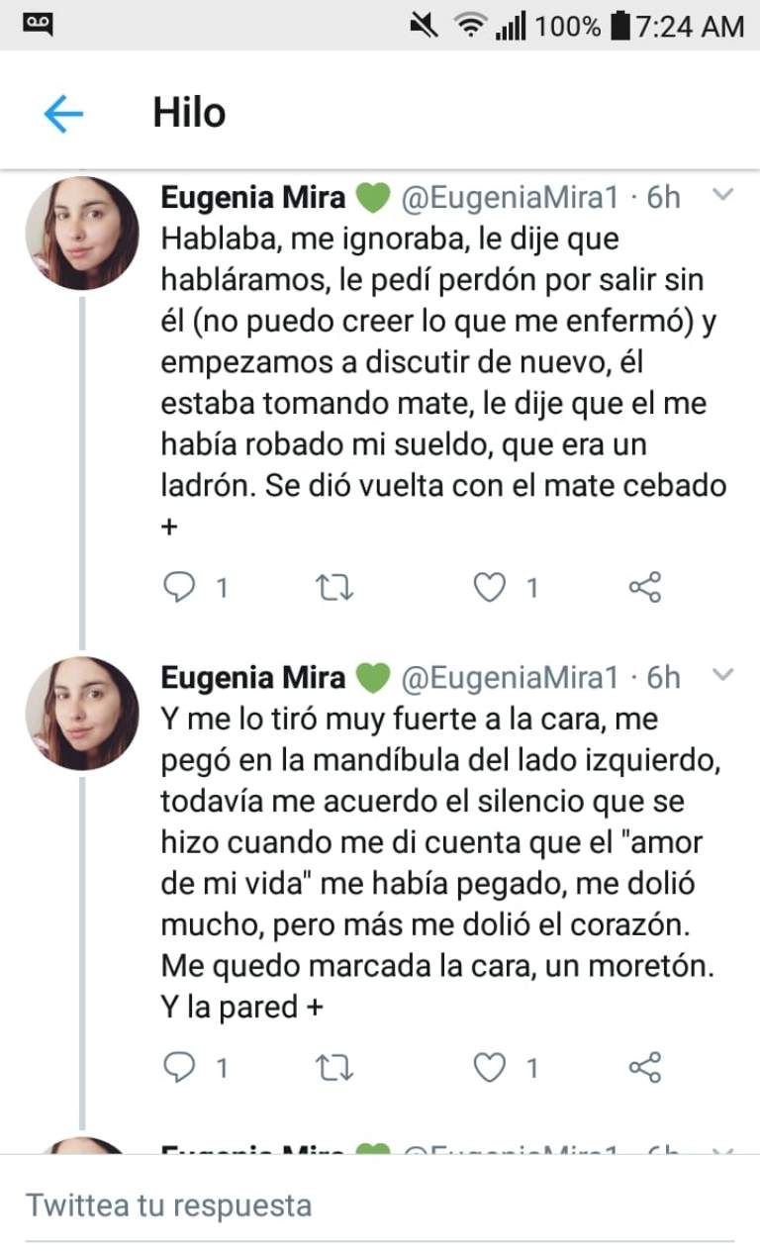Tap the Hilo thread title
The height and width of the screenshot is (1253, 760).
(x=189, y=114)
